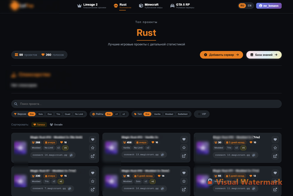Open thumbnail of 14.magicrust.gg server
Screen dimensions: 293x196
[x=20, y=148]
